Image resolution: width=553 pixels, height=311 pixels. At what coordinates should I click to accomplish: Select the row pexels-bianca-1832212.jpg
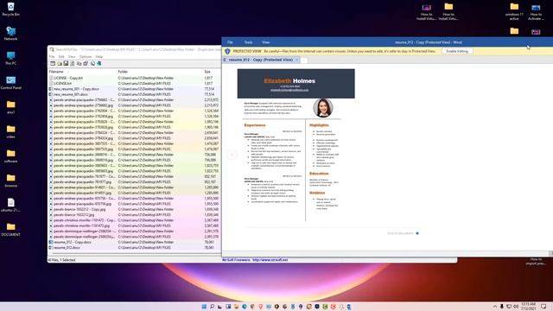click(135, 215)
